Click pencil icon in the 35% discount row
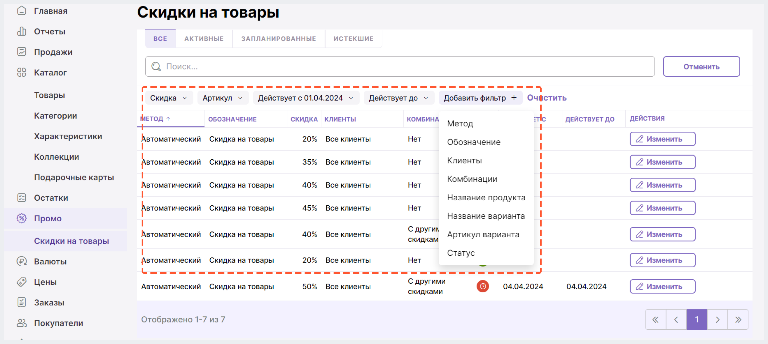The image size is (768, 344). pyautogui.click(x=639, y=162)
